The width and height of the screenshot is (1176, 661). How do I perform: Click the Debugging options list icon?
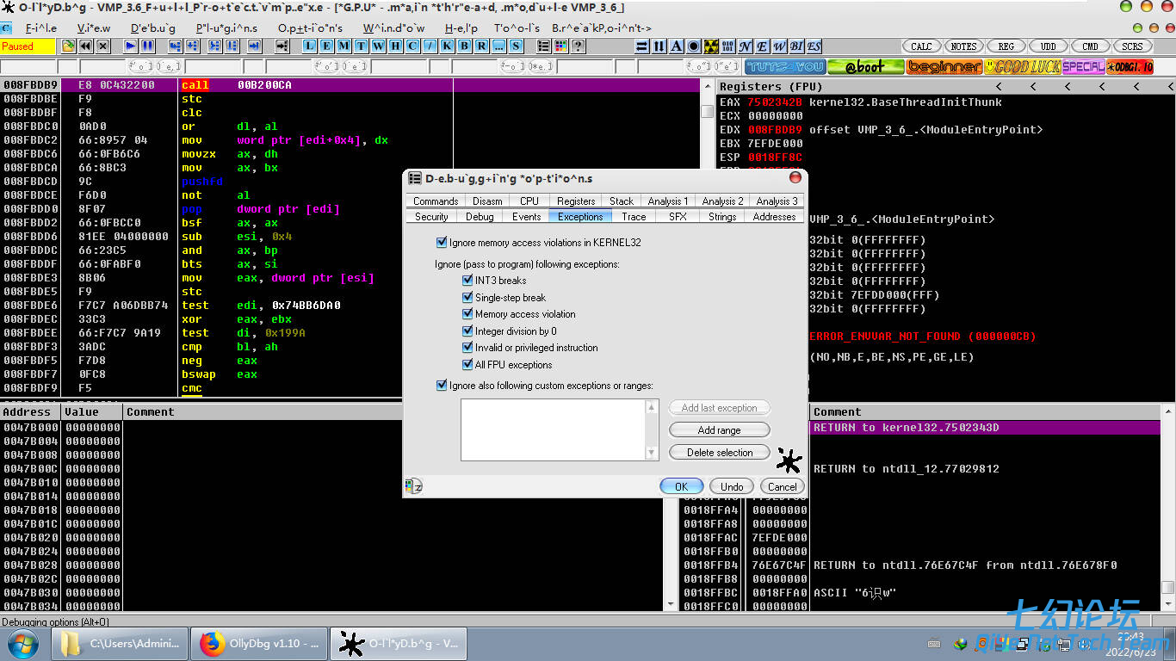[x=544, y=46]
